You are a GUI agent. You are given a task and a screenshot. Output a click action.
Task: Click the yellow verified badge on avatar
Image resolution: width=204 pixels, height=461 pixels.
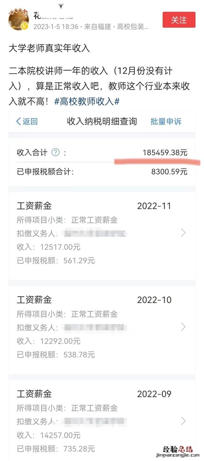[x=25, y=26]
